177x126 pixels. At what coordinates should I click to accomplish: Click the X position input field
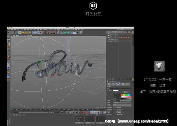[79, 117]
